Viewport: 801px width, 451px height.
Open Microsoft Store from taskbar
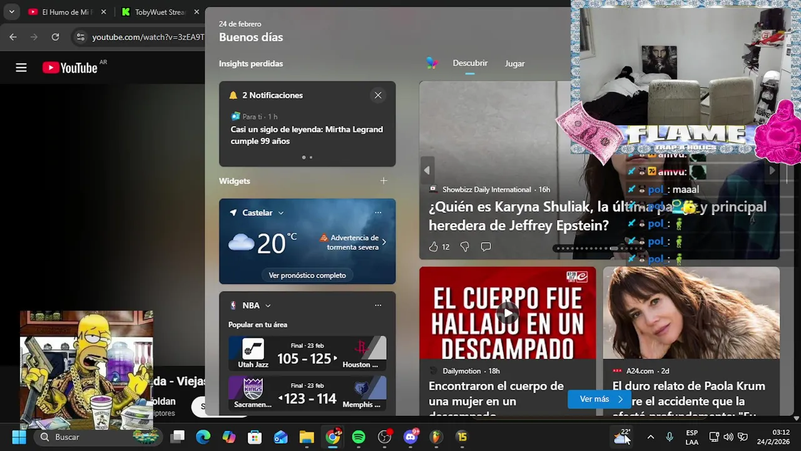point(255,437)
